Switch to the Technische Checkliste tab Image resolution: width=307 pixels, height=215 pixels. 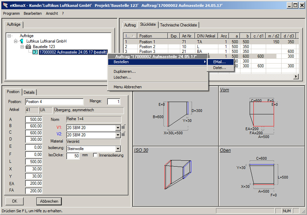click(x=179, y=25)
